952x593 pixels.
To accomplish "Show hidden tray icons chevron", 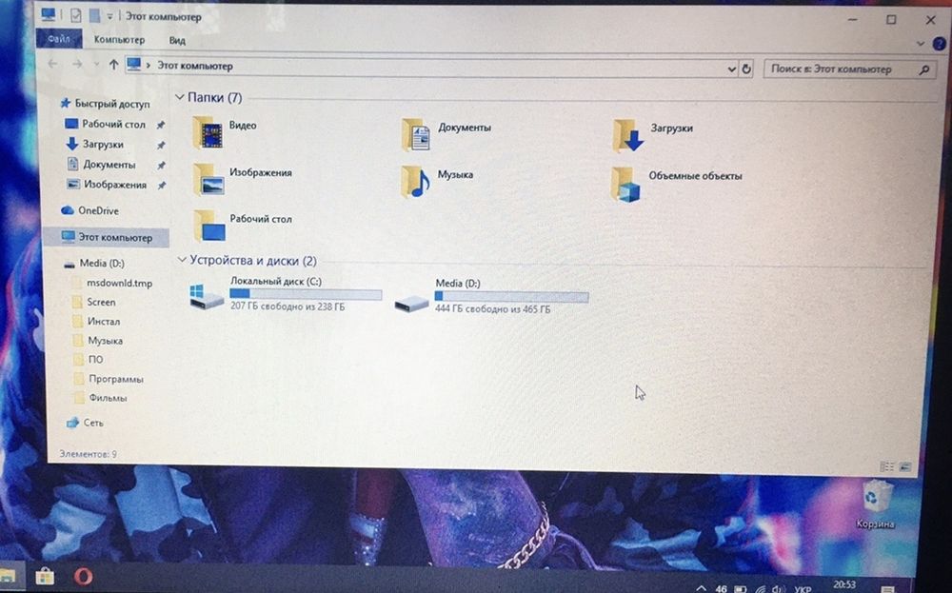I will 702,589.
